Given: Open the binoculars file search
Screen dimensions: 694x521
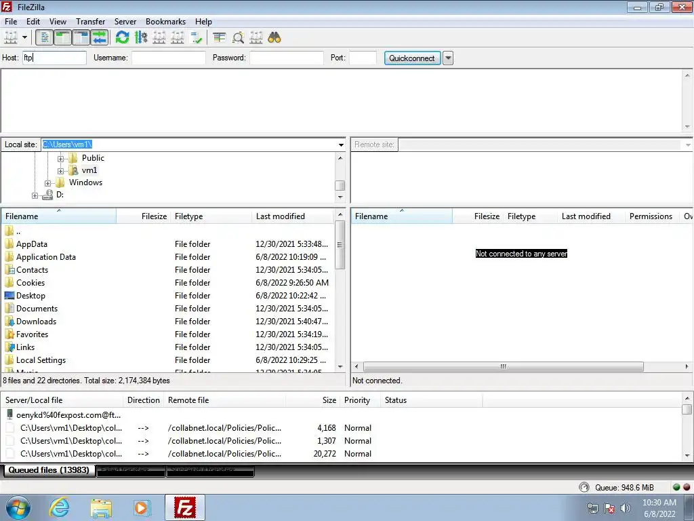Looking at the screenshot, I should (274, 38).
